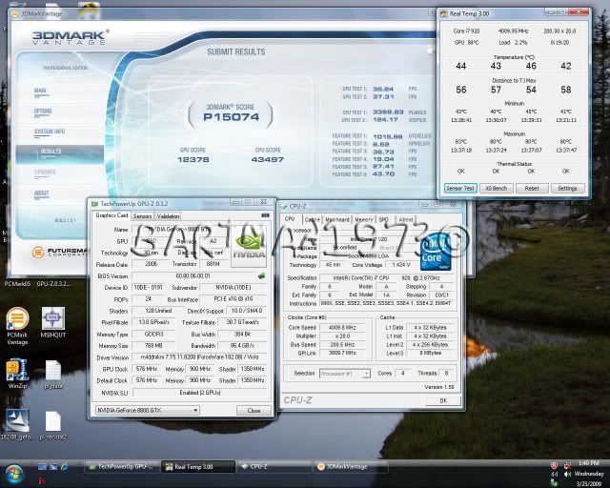Open the PCMark Vantage desktop icon
The height and width of the screenshot is (488, 610).
17,318
